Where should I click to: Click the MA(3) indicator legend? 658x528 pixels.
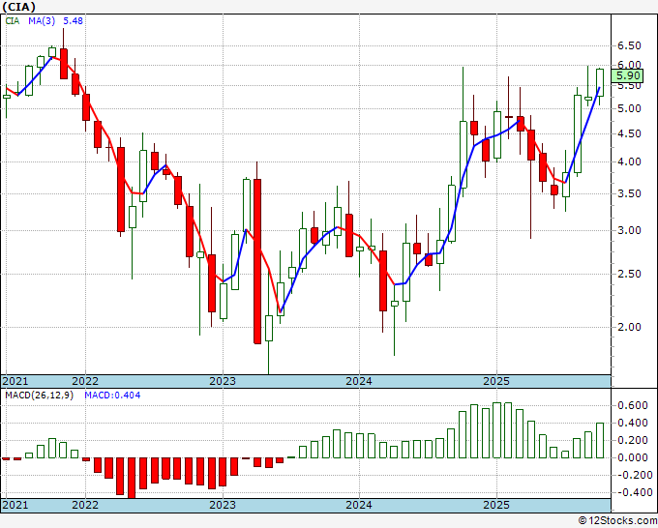point(42,20)
